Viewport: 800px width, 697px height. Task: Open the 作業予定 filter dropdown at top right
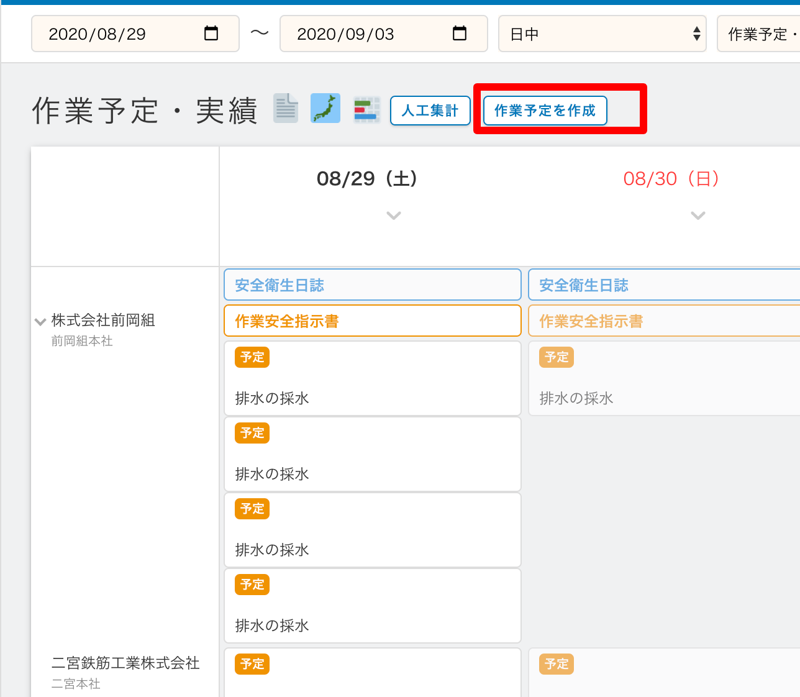[758, 34]
